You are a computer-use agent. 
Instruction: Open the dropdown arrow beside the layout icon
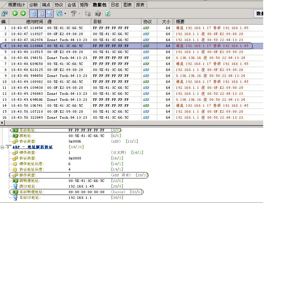[x=65, y=13]
